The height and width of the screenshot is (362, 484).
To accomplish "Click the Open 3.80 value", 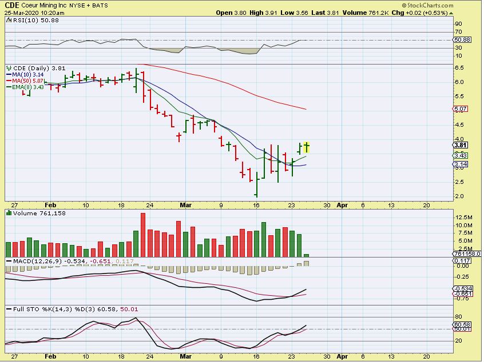I will coord(231,13).
